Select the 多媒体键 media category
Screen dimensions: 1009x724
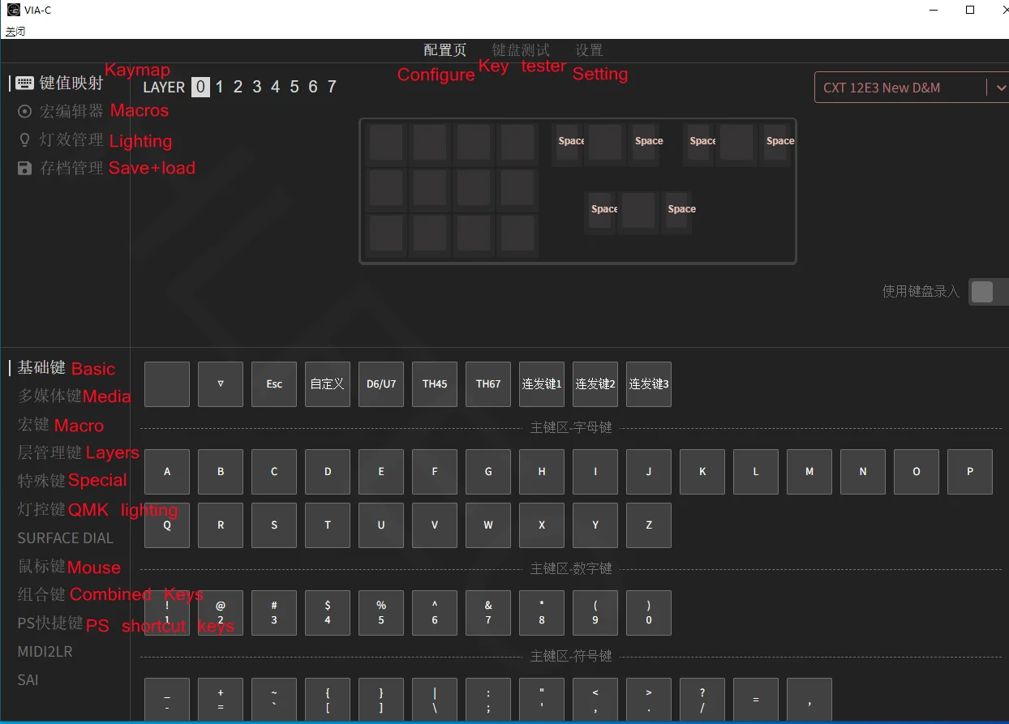(x=49, y=396)
